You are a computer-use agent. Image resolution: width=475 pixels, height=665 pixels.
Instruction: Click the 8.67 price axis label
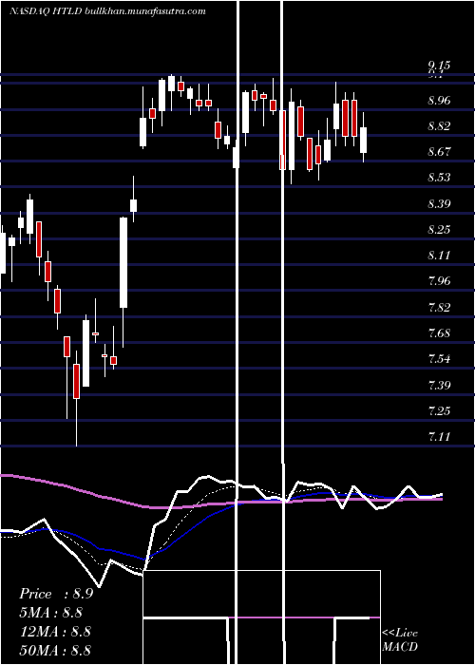click(x=439, y=151)
